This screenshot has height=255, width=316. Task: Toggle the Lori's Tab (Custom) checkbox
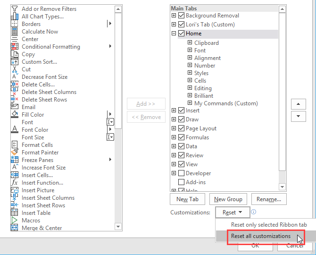click(x=182, y=24)
